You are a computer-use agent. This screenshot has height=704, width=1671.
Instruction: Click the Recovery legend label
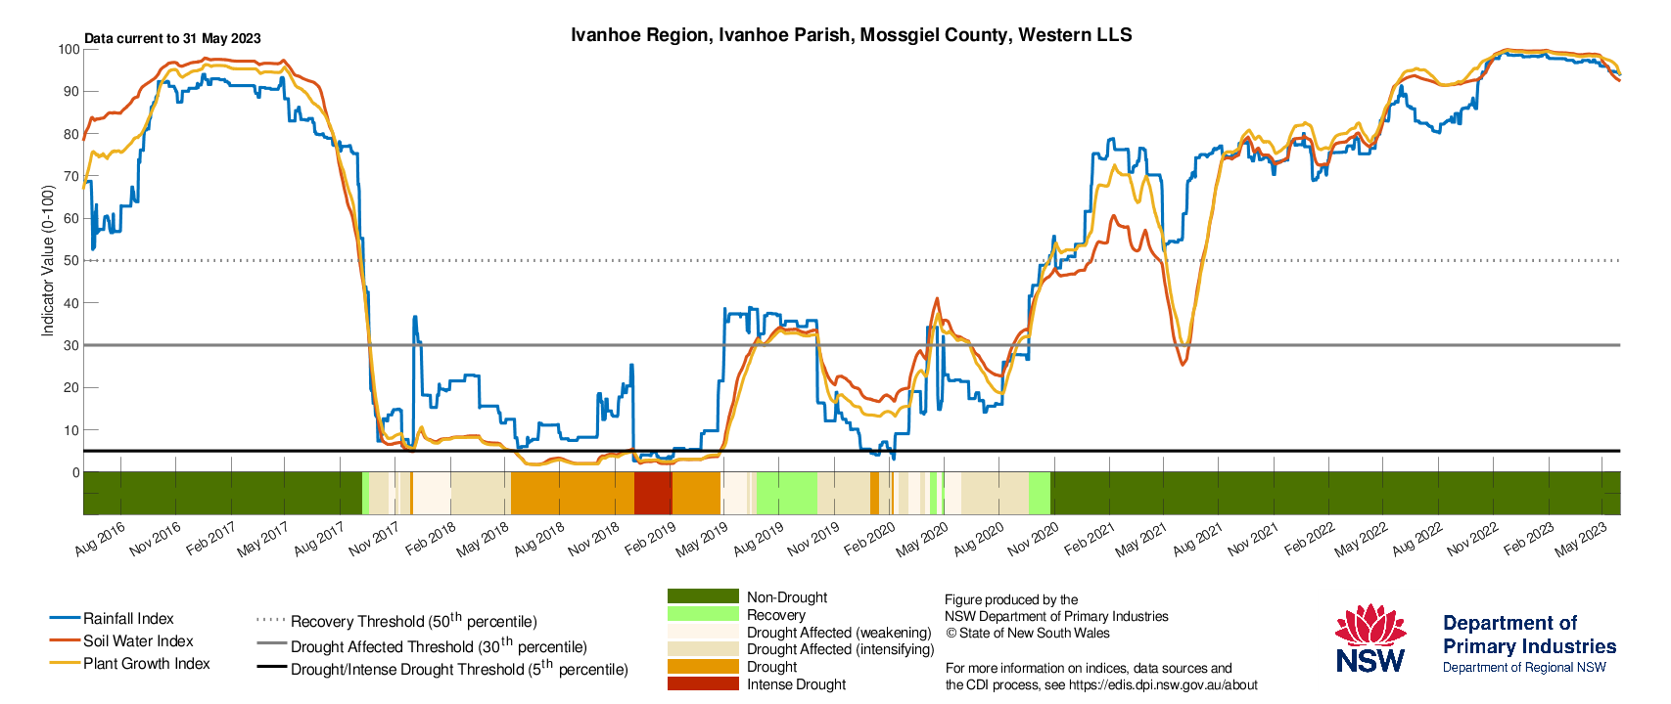pyautogui.click(x=776, y=615)
